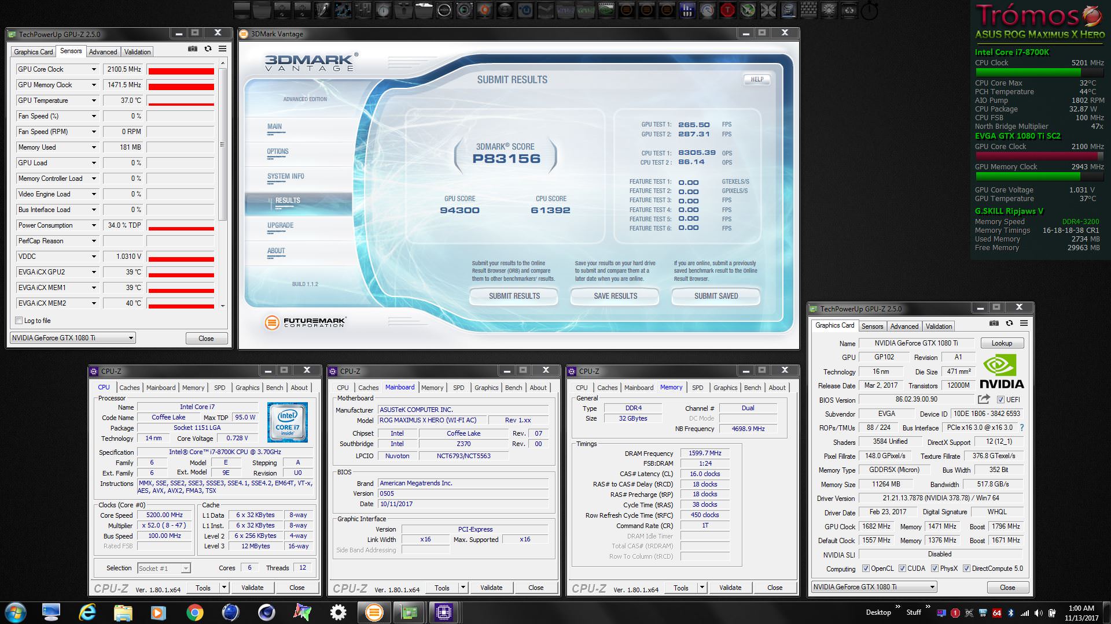Click the volume speaker icon in system tray

click(1038, 613)
